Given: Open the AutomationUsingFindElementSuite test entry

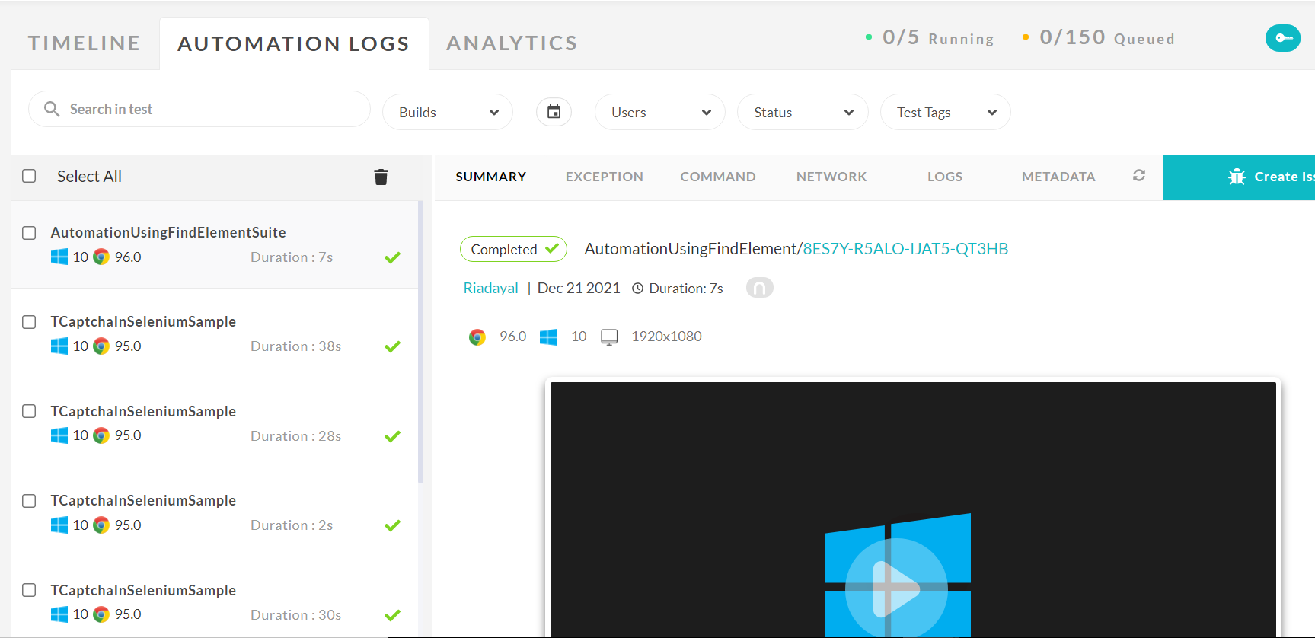Looking at the screenshot, I should coord(214,244).
